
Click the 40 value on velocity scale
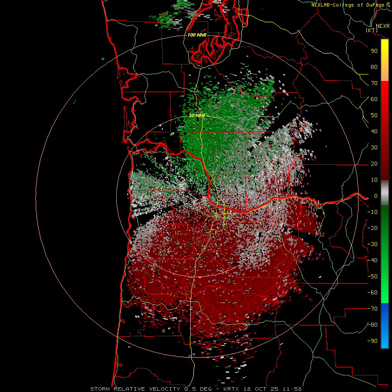[x=374, y=132]
